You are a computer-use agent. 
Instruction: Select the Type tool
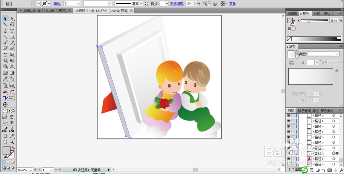pyautogui.click(x=12, y=31)
